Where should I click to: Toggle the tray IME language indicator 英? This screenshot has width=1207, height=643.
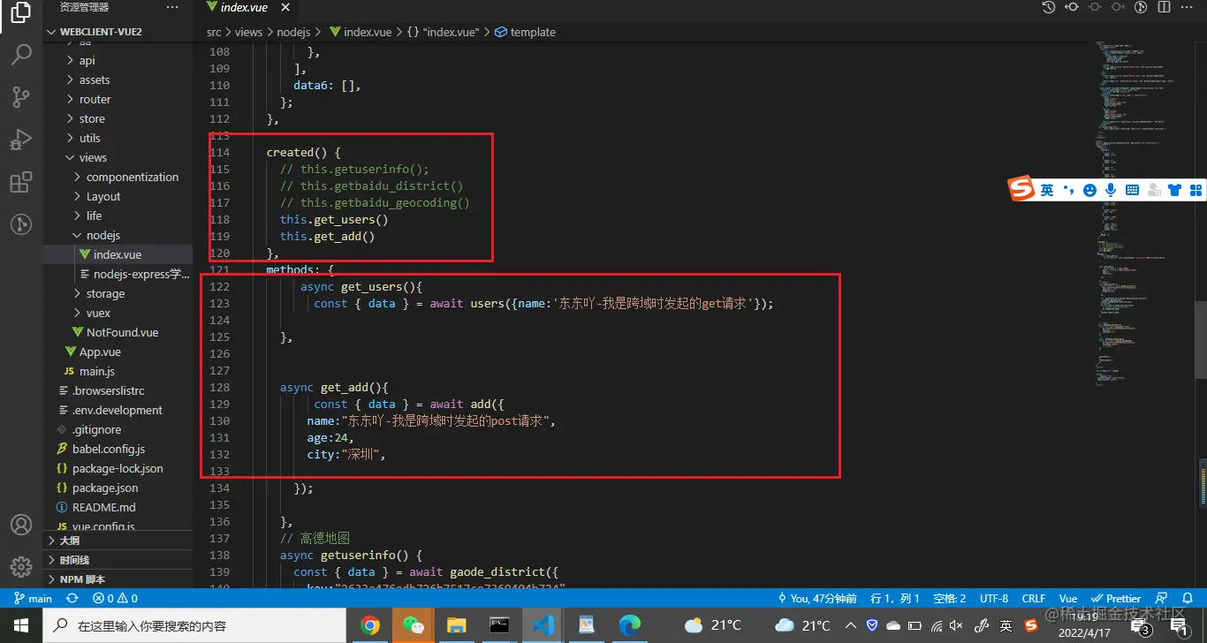(1006, 625)
